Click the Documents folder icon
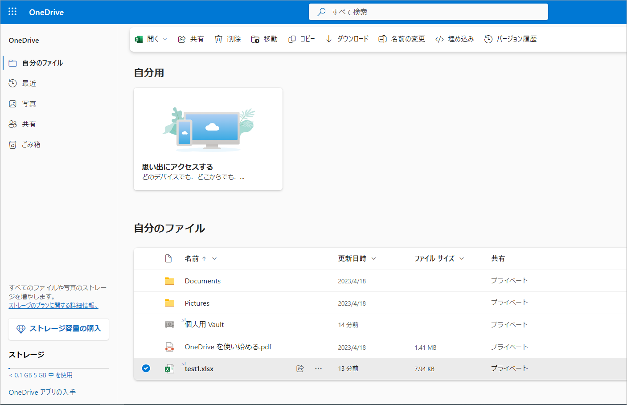Viewport: 627px width, 405px height. click(x=169, y=281)
